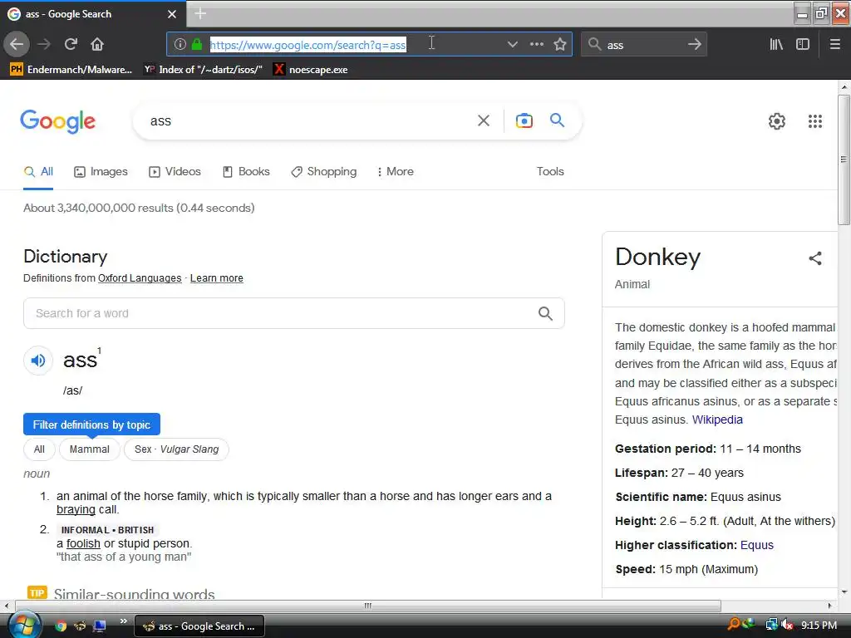
Task: Clear Google search box with X
Action: pyautogui.click(x=484, y=120)
